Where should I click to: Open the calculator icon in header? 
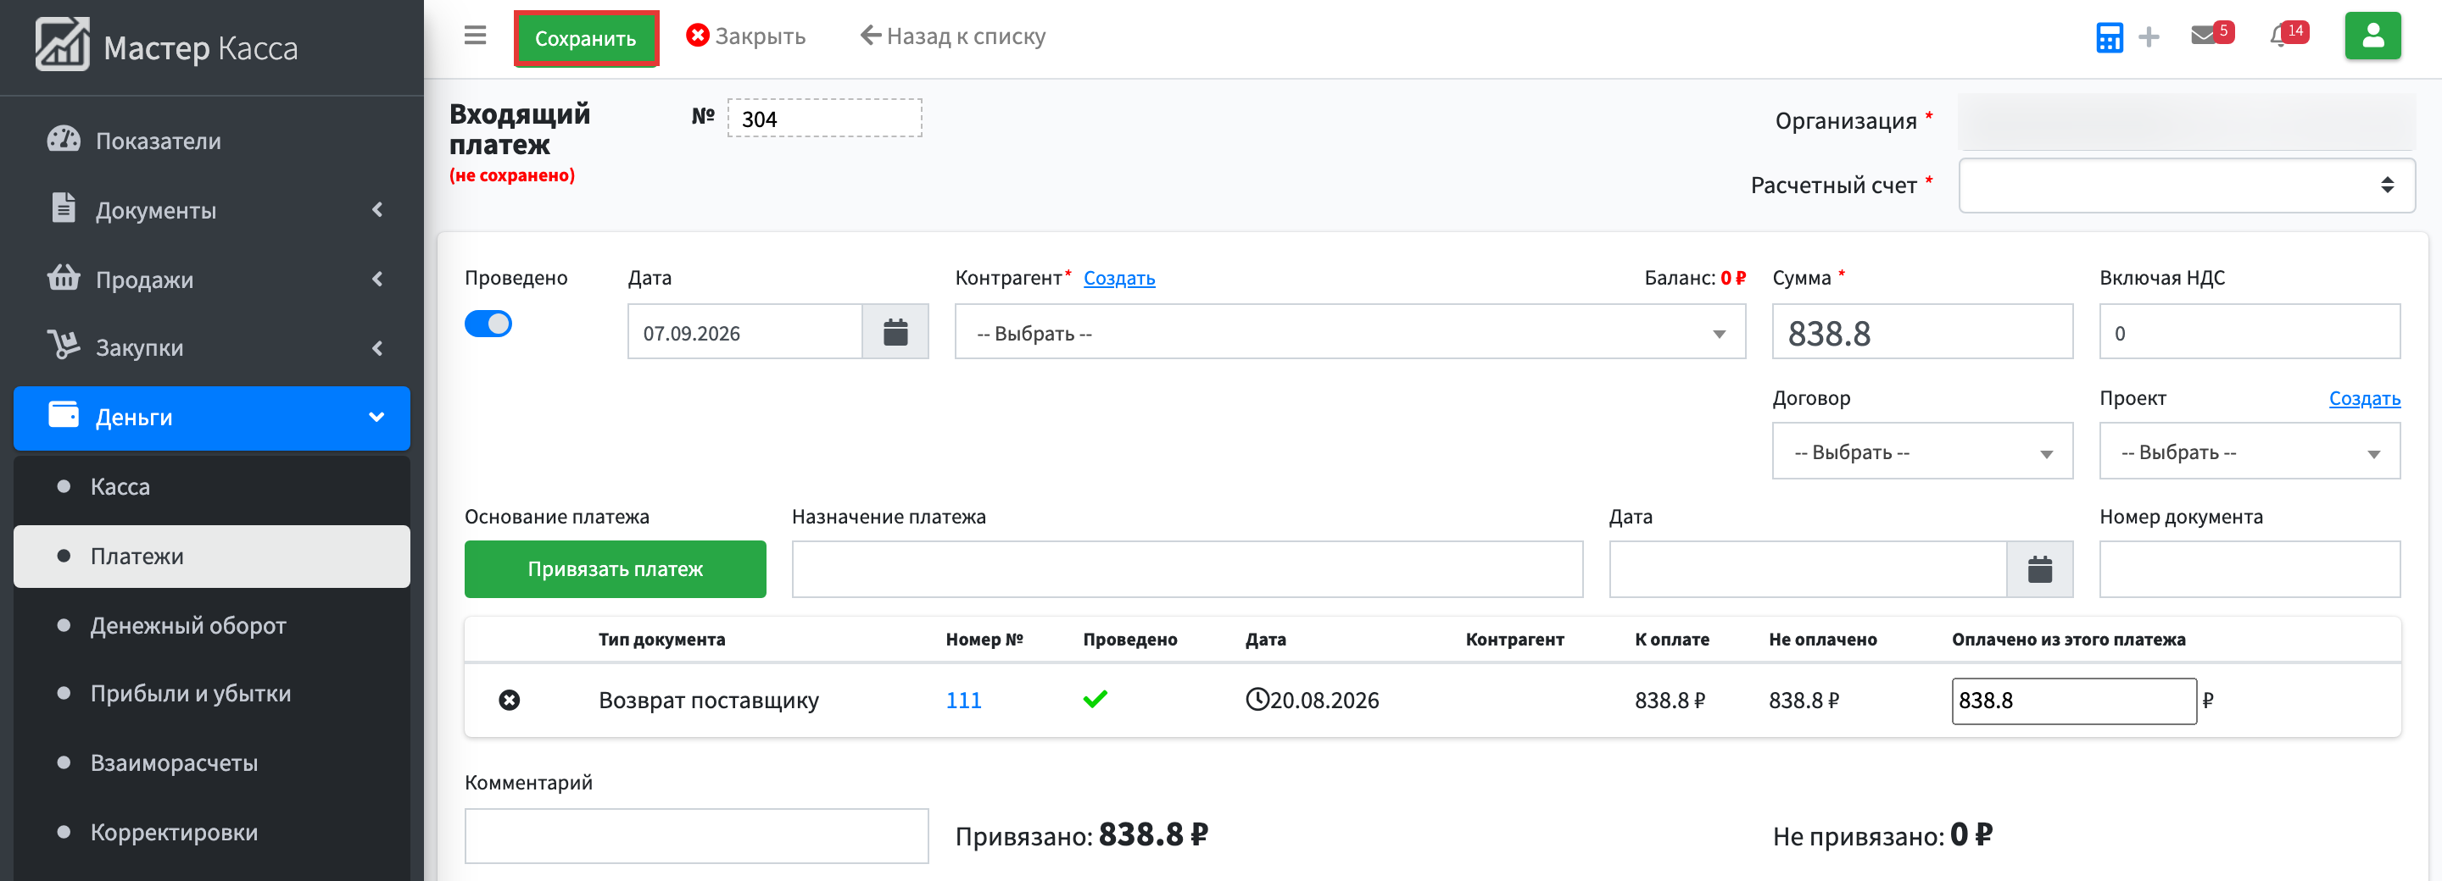tap(2110, 37)
